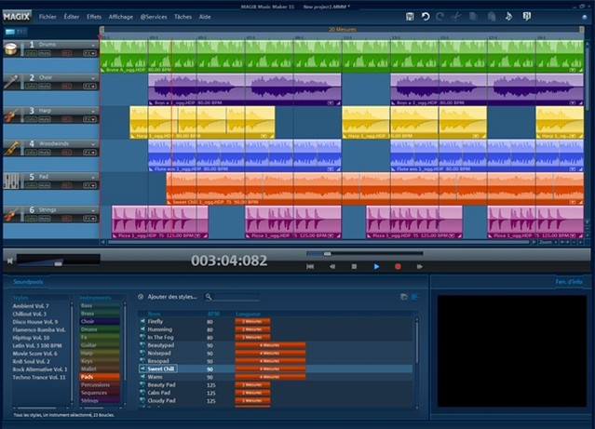Viewport: 595px width, 429px height.
Task: Open the Choir track name dropdown arrow
Action: [x=93, y=78]
